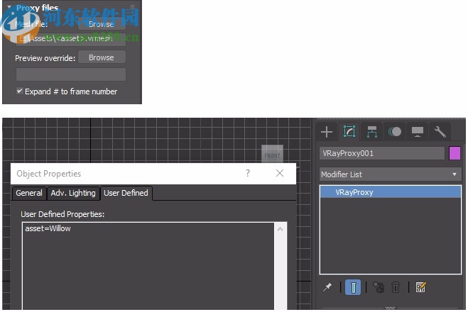
Task: Open the Create panel plus icon
Action: coord(327,131)
